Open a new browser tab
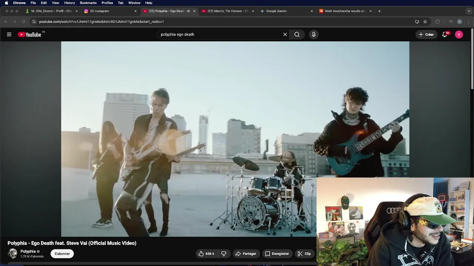The image size is (474, 266). tap(379, 11)
